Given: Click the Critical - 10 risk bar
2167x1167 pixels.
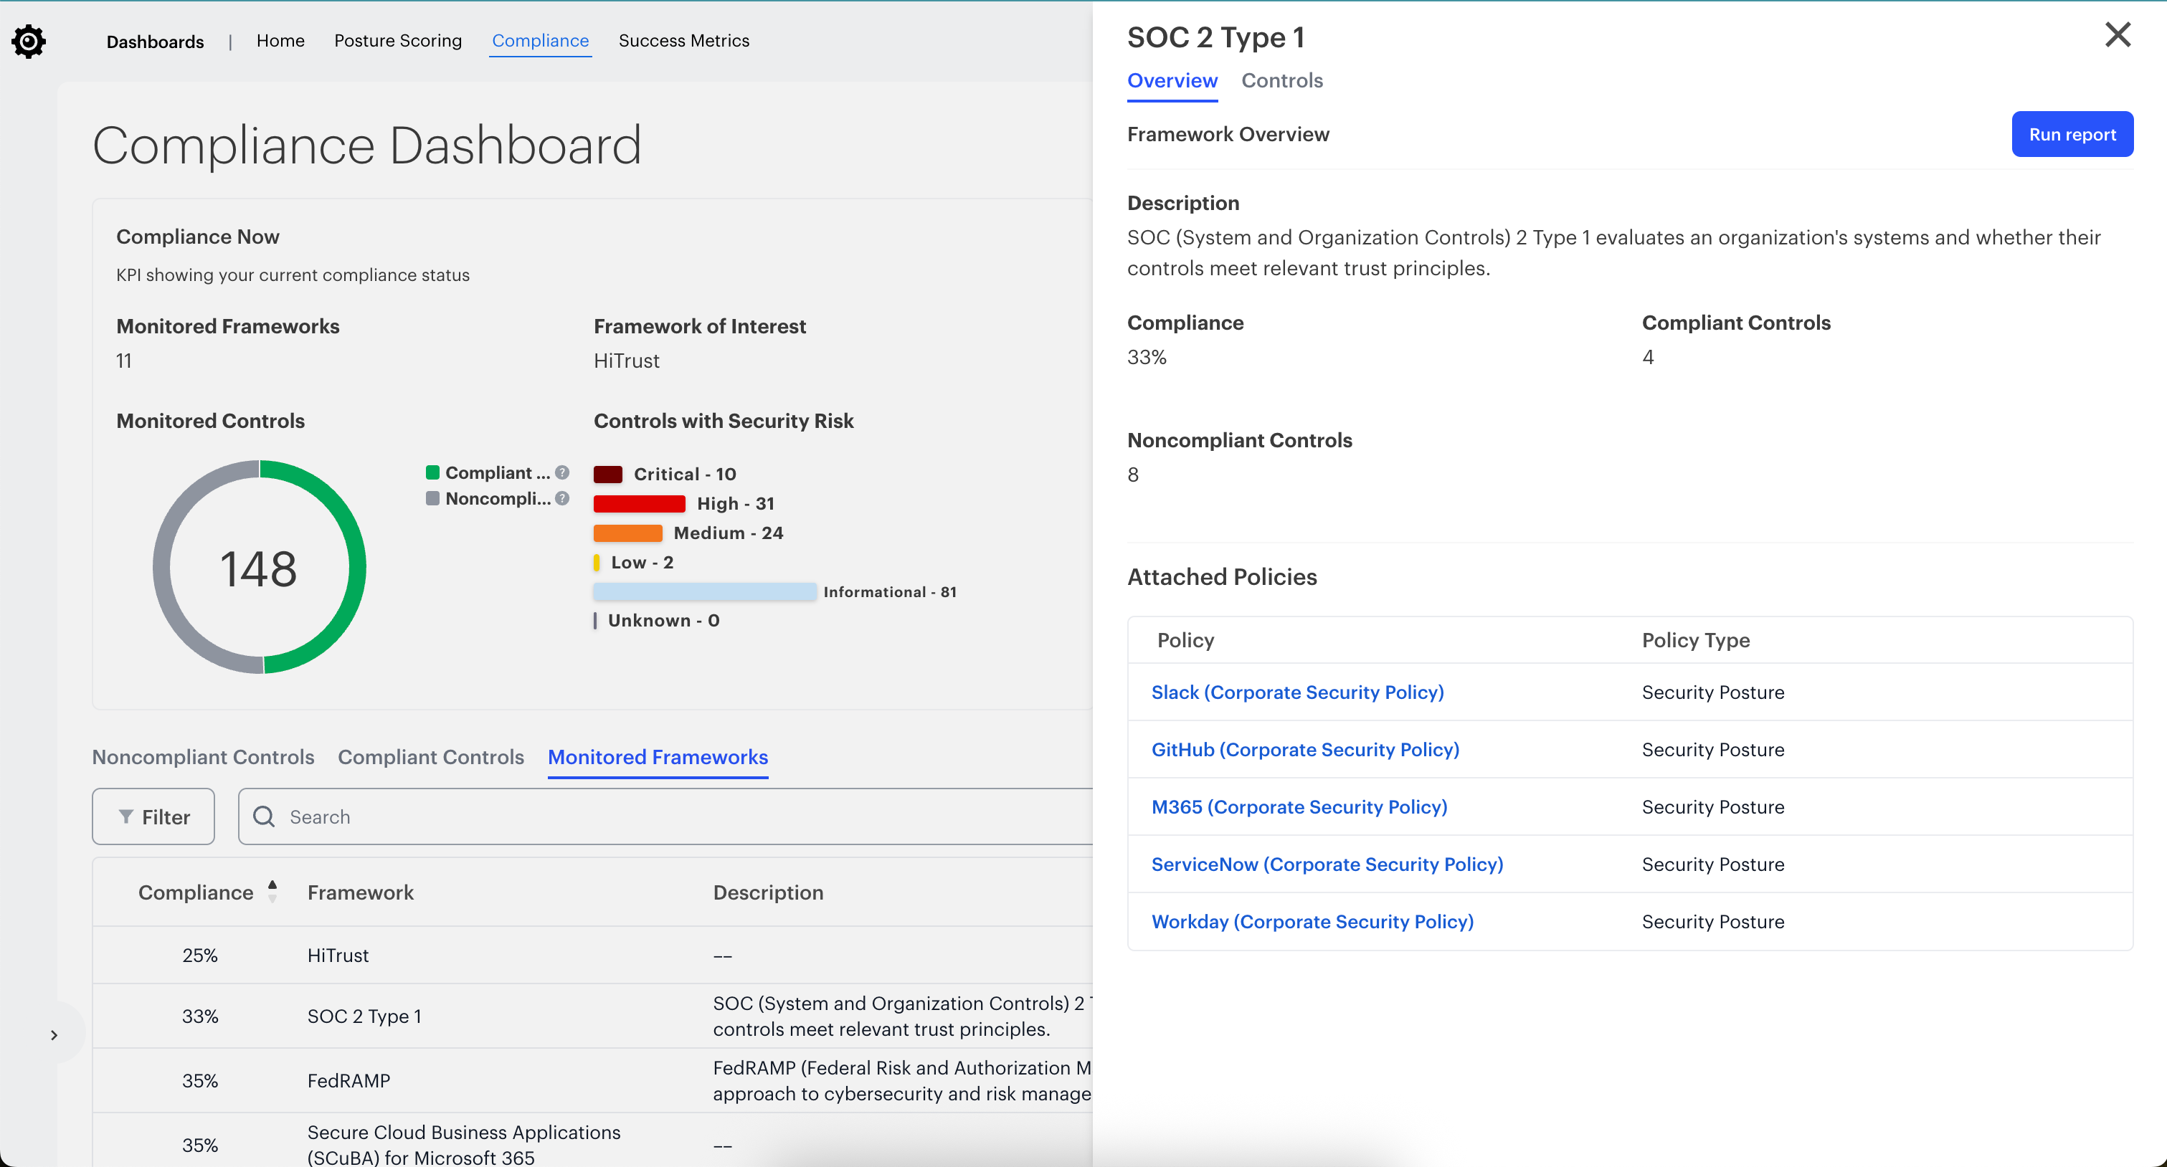Looking at the screenshot, I should click(607, 475).
